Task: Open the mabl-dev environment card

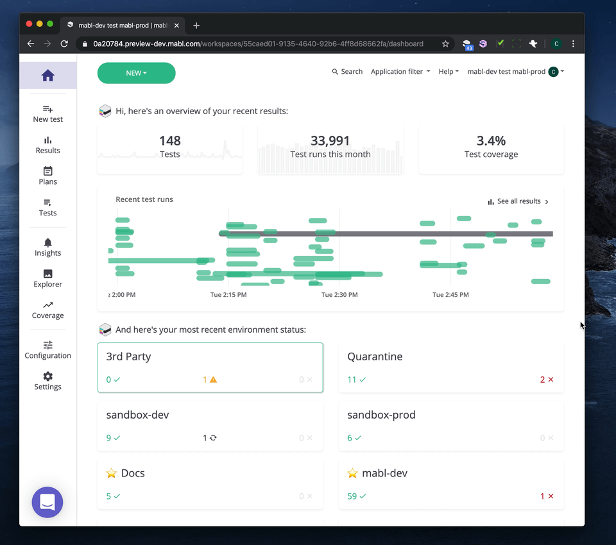Action: [451, 485]
